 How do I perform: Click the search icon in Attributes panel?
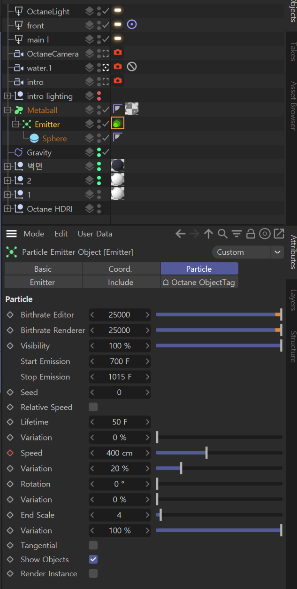pyautogui.click(x=222, y=234)
